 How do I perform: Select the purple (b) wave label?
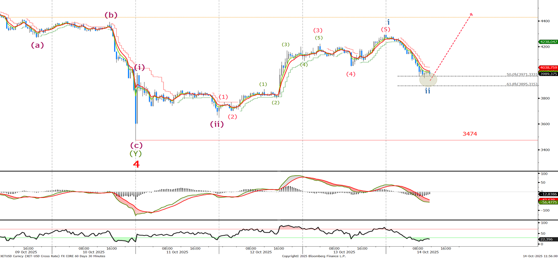pyautogui.click(x=111, y=15)
